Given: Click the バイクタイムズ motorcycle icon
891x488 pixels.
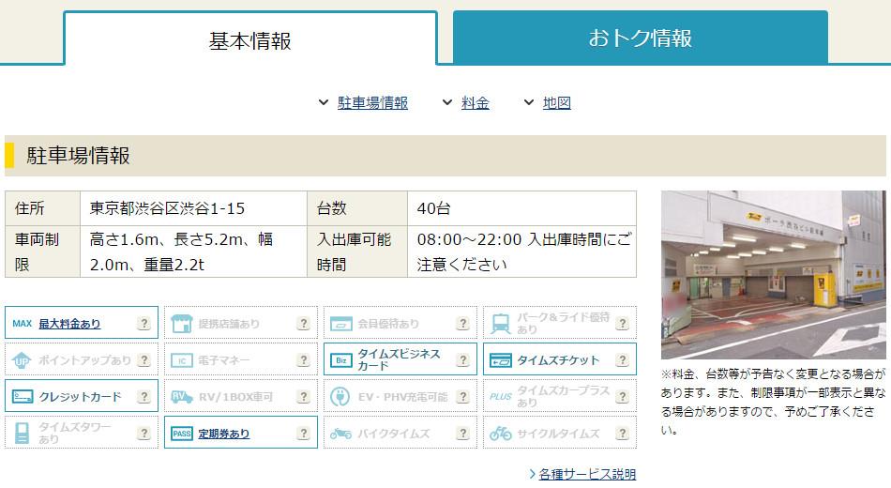Looking at the screenshot, I should point(341,434).
